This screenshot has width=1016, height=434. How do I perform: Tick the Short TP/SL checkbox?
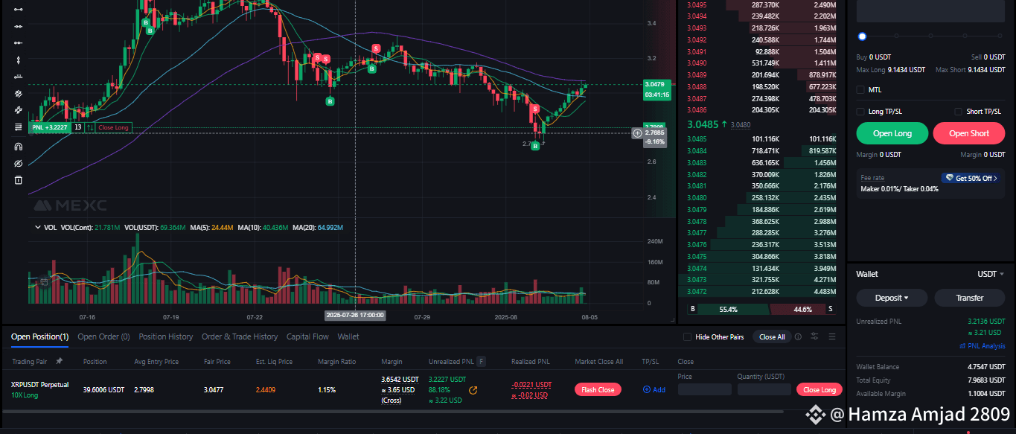point(959,112)
